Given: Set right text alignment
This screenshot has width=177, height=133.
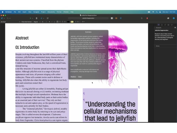Looking at the screenshot, I should tap(62, 22).
